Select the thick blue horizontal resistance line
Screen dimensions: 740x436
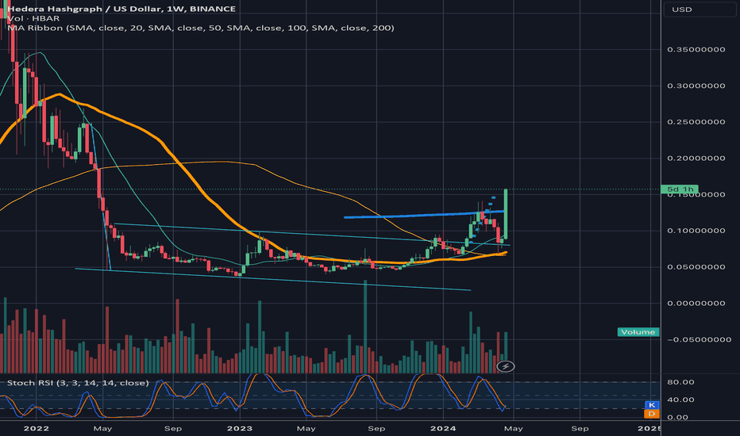(425, 215)
